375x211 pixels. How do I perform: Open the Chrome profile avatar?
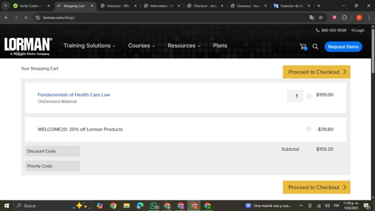click(359, 18)
